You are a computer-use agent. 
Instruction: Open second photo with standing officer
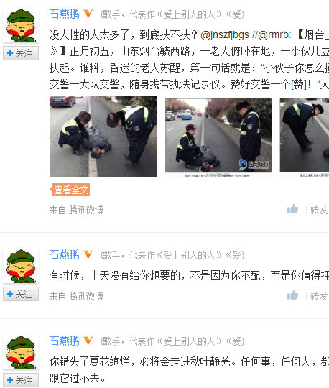pos(218,136)
